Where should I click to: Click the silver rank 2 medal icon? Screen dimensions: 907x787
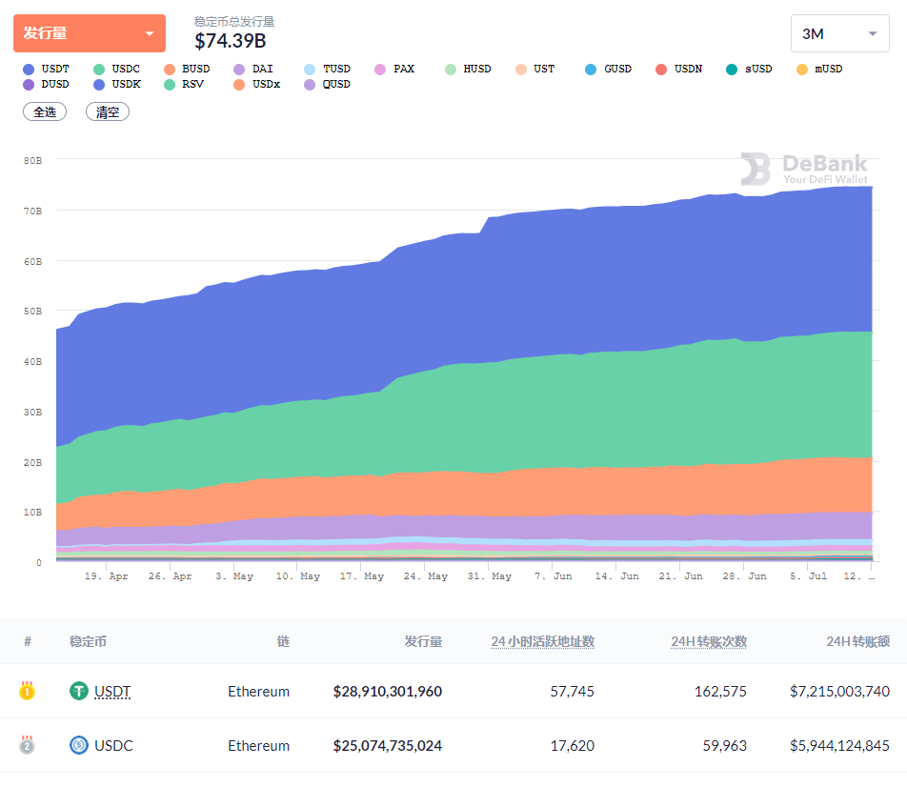[x=27, y=745]
